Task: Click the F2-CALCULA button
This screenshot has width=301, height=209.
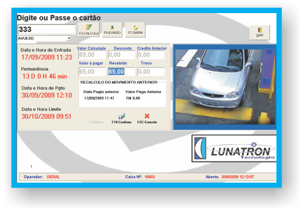Action: point(89,30)
